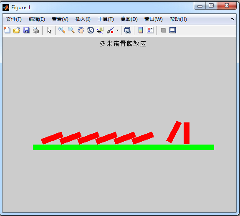The height and width of the screenshot is (216, 240).
Task: Click the dock figure arrow icon
Action: [x=232, y=19]
